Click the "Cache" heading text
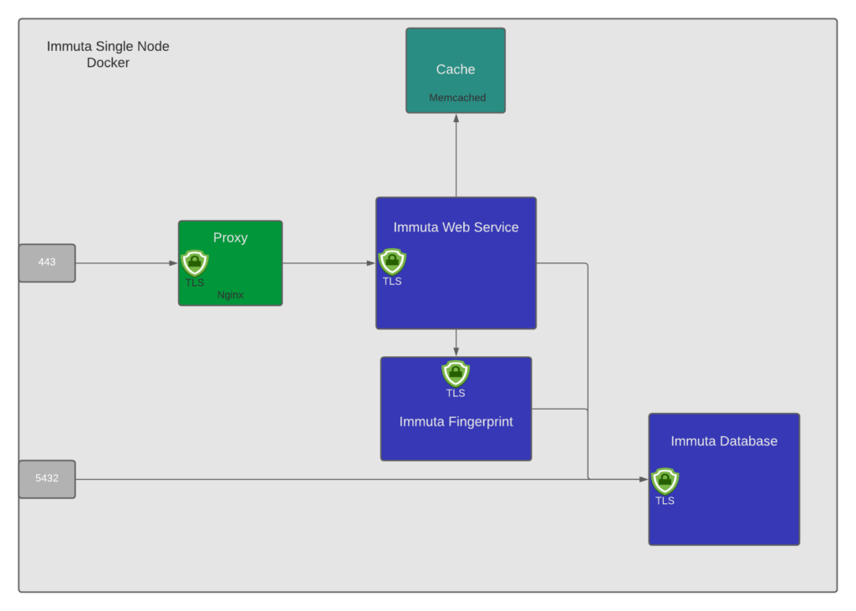The width and height of the screenshot is (856, 611). point(456,69)
